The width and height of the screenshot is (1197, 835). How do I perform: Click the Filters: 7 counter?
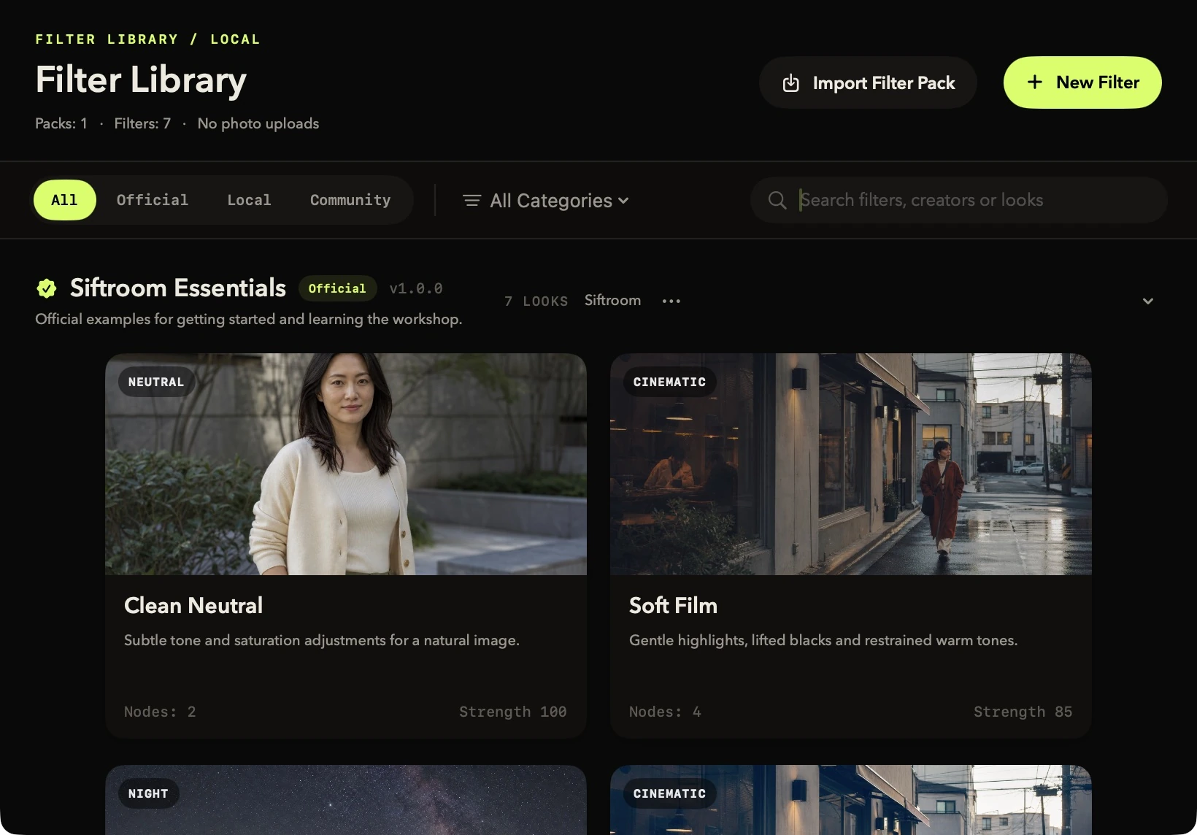pyautogui.click(x=142, y=123)
